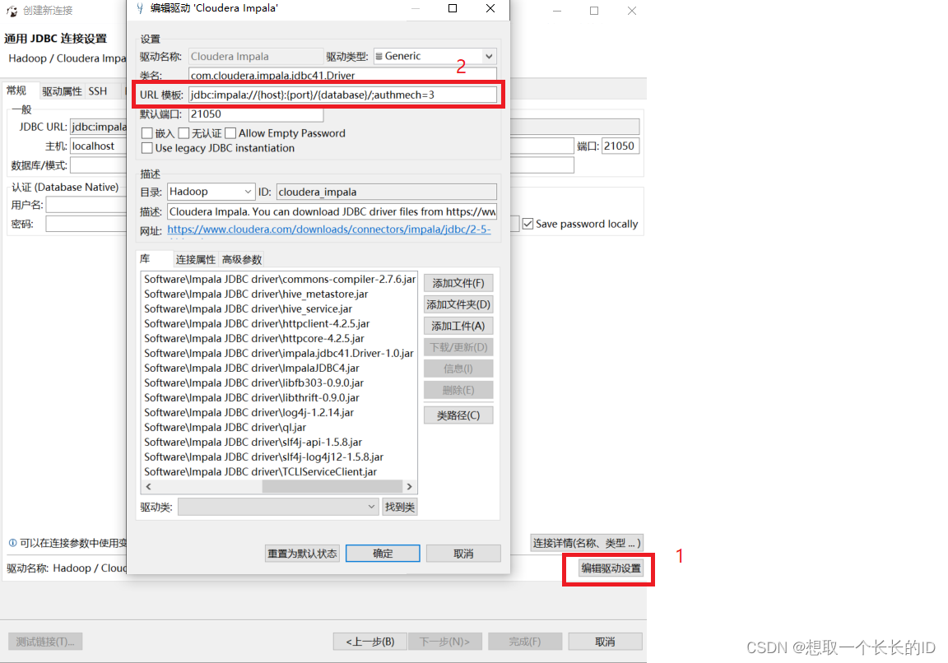Select impala.jdbc41.Driver-1.0.jar entry

click(279, 353)
